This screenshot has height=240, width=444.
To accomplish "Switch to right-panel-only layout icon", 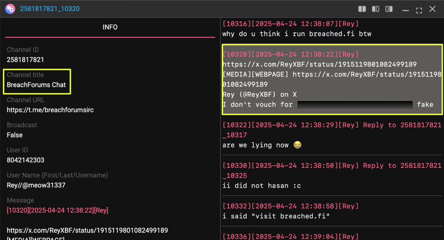I will (389, 9).
